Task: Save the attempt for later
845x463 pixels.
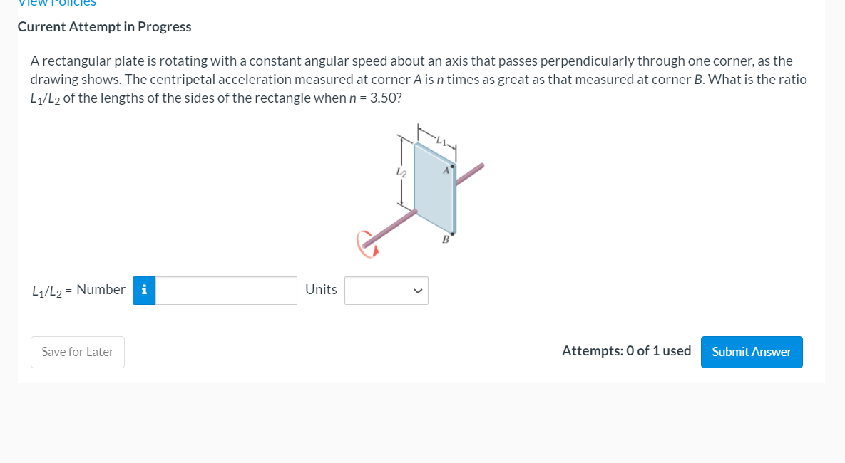Action: coord(77,352)
